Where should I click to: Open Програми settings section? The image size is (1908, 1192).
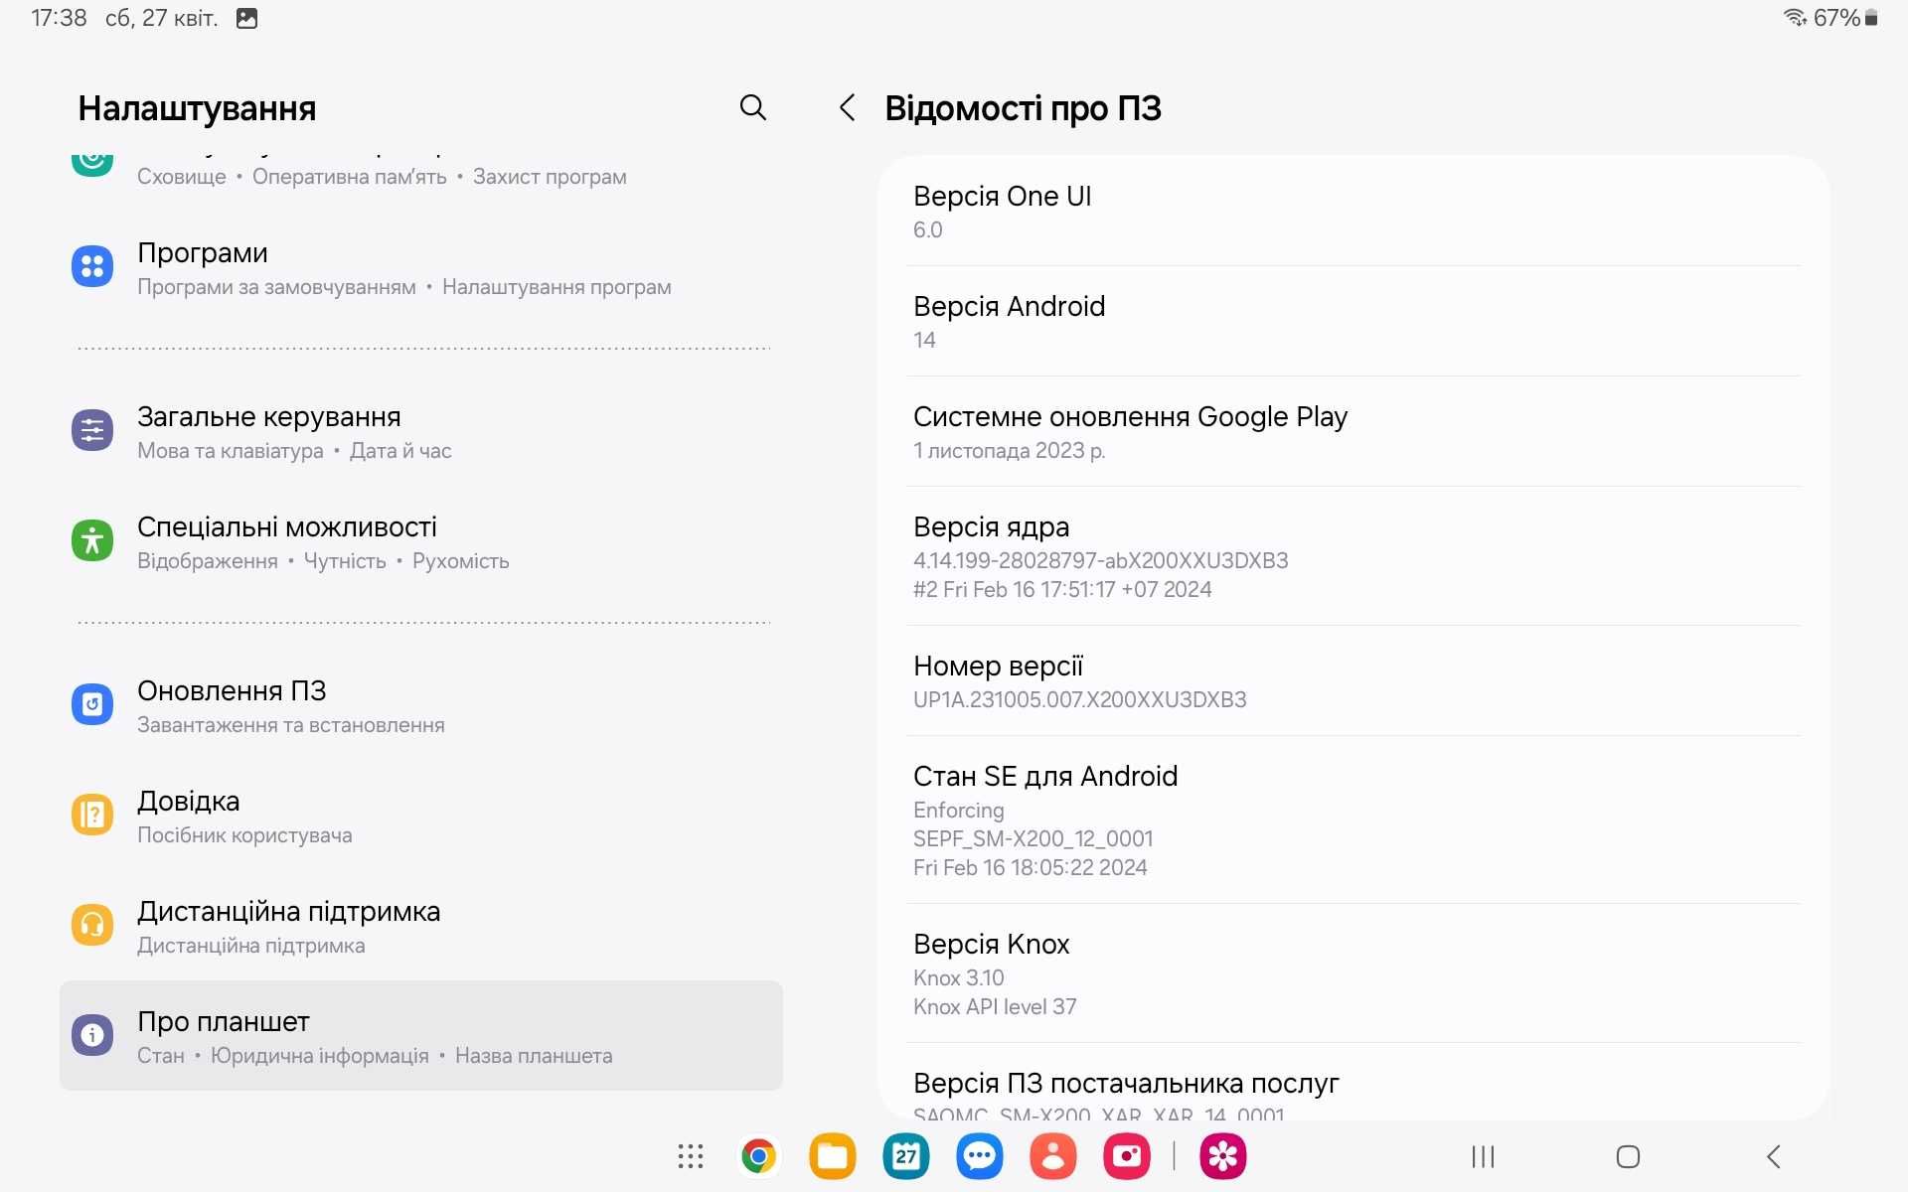421,268
